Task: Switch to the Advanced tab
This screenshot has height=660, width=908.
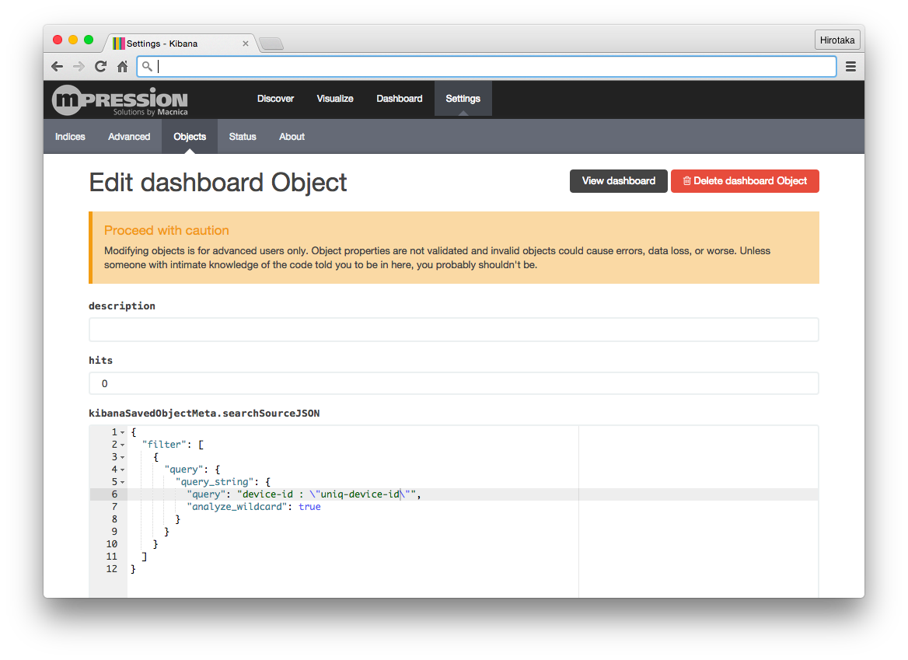Action: point(129,137)
